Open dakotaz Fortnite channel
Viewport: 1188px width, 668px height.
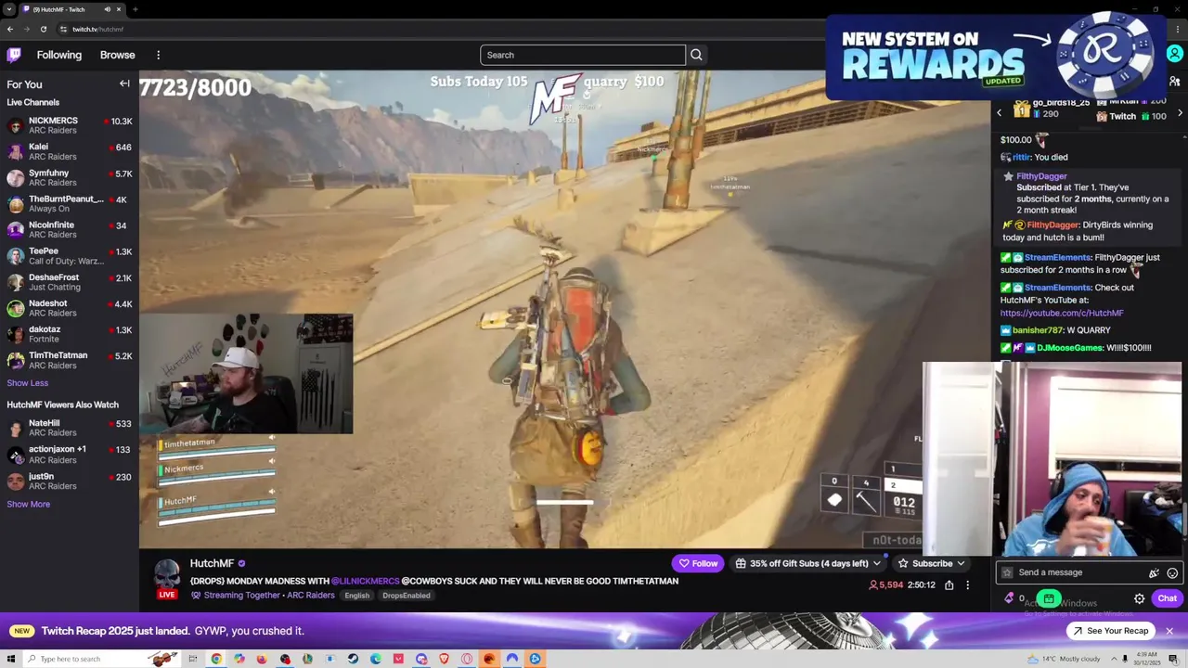pos(70,334)
